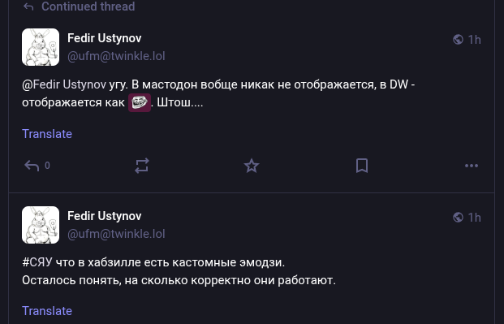
Task: Open @ufm@twinkle.lol handle on second post
Action: click(116, 234)
